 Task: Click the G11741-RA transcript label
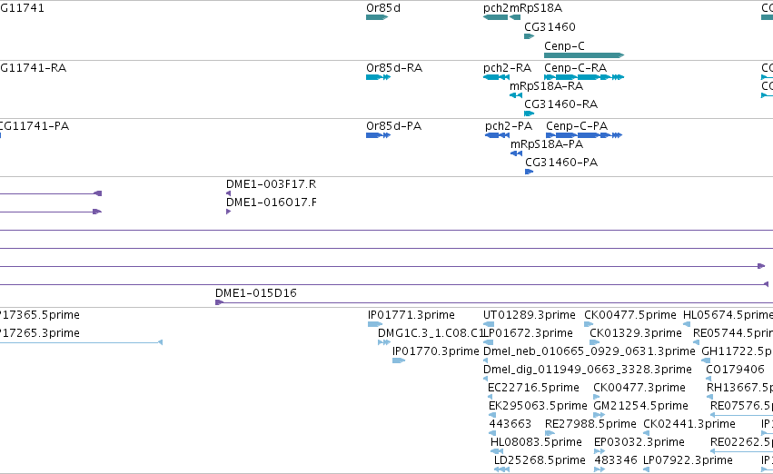coord(33,67)
